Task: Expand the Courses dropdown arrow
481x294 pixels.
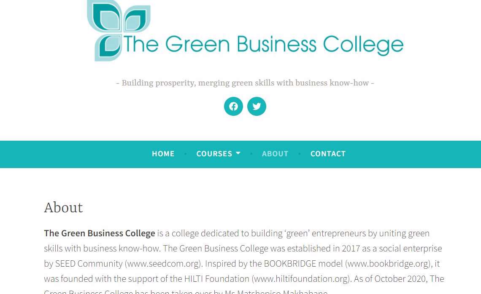Action: [238, 153]
